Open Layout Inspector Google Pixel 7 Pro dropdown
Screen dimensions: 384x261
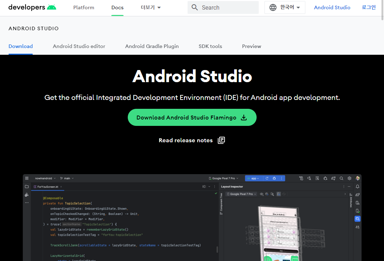(242, 194)
